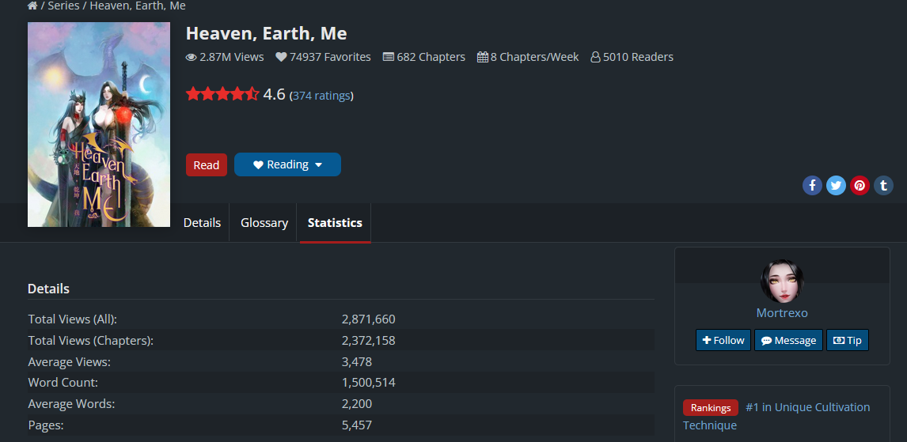This screenshot has width=907, height=442.
Task: Click the calendar icon beside 8 Chapters/Week
Action: [482, 57]
